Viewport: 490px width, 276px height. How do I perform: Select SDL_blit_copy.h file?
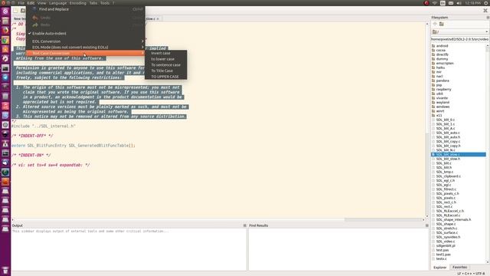[448, 146]
